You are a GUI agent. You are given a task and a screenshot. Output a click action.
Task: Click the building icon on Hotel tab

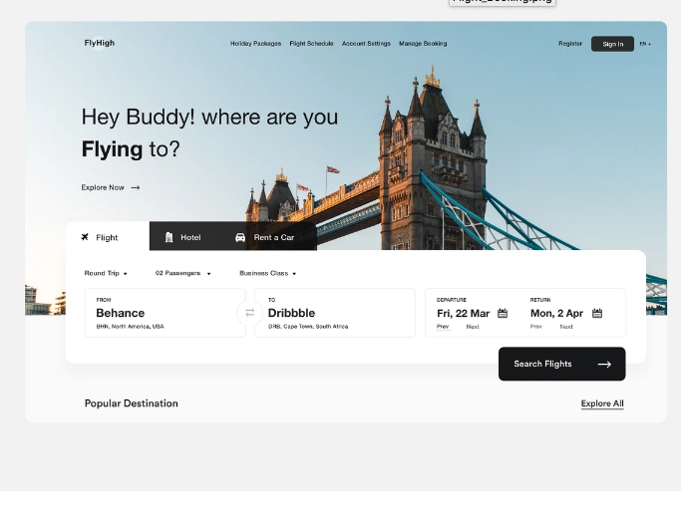point(169,237)
